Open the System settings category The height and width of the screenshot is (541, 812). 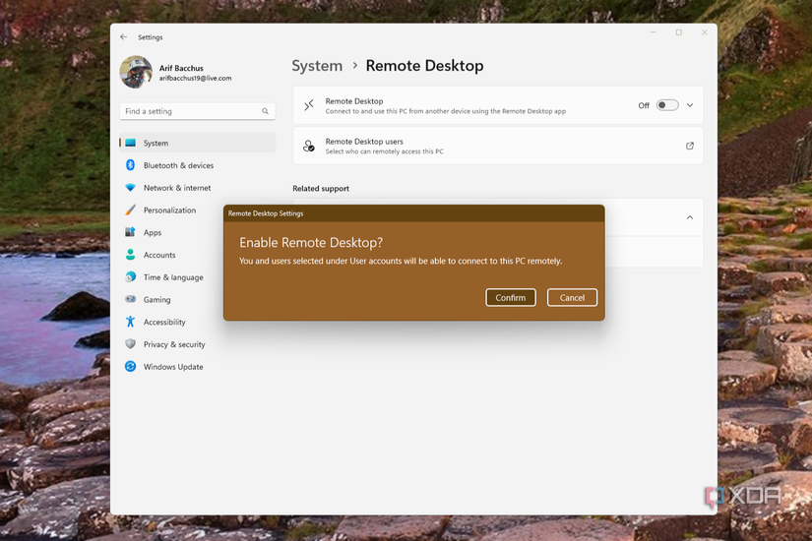pos(197,143)
